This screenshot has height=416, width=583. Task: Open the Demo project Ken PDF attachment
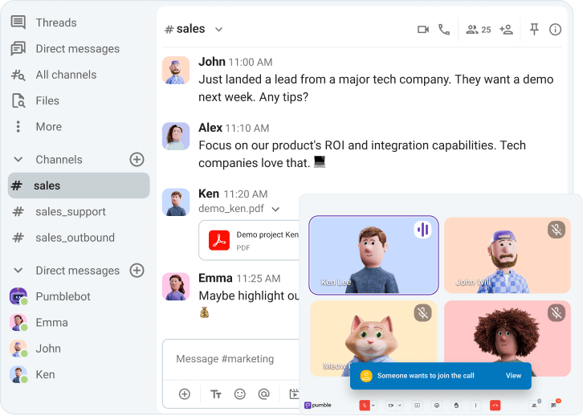click(x=250, y=240)
